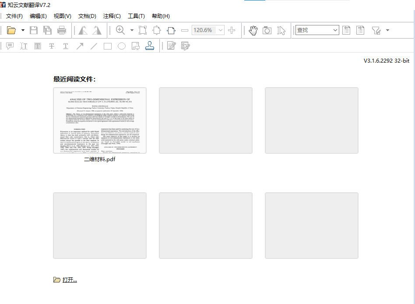
Task: Open the 帮助(H) menu
Action: point(161,16)
